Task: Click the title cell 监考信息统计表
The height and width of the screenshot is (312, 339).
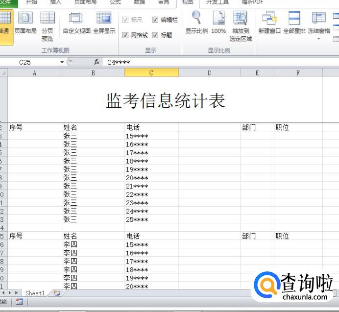Action: tap(165, 100)
